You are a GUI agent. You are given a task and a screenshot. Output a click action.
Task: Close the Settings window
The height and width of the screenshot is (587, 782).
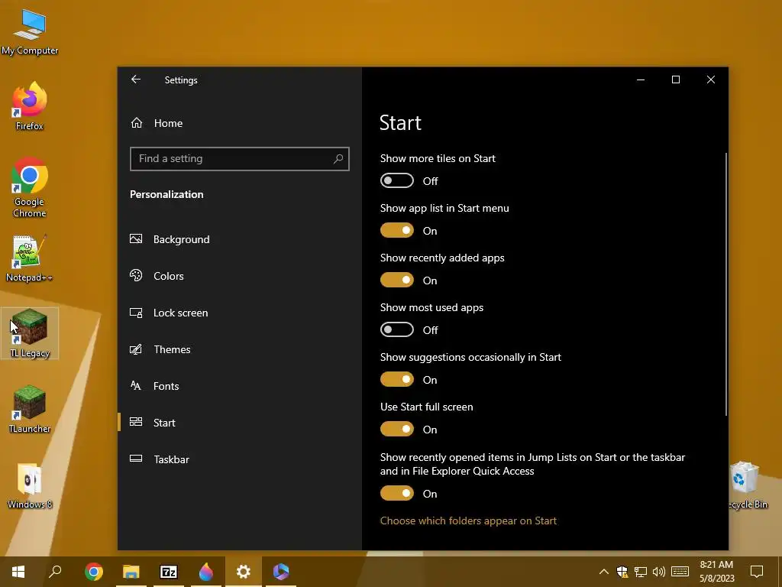(x=711, y=79)
